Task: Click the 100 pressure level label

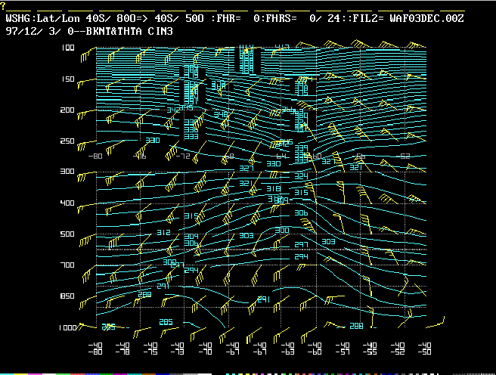Action: tap(68, 48)
